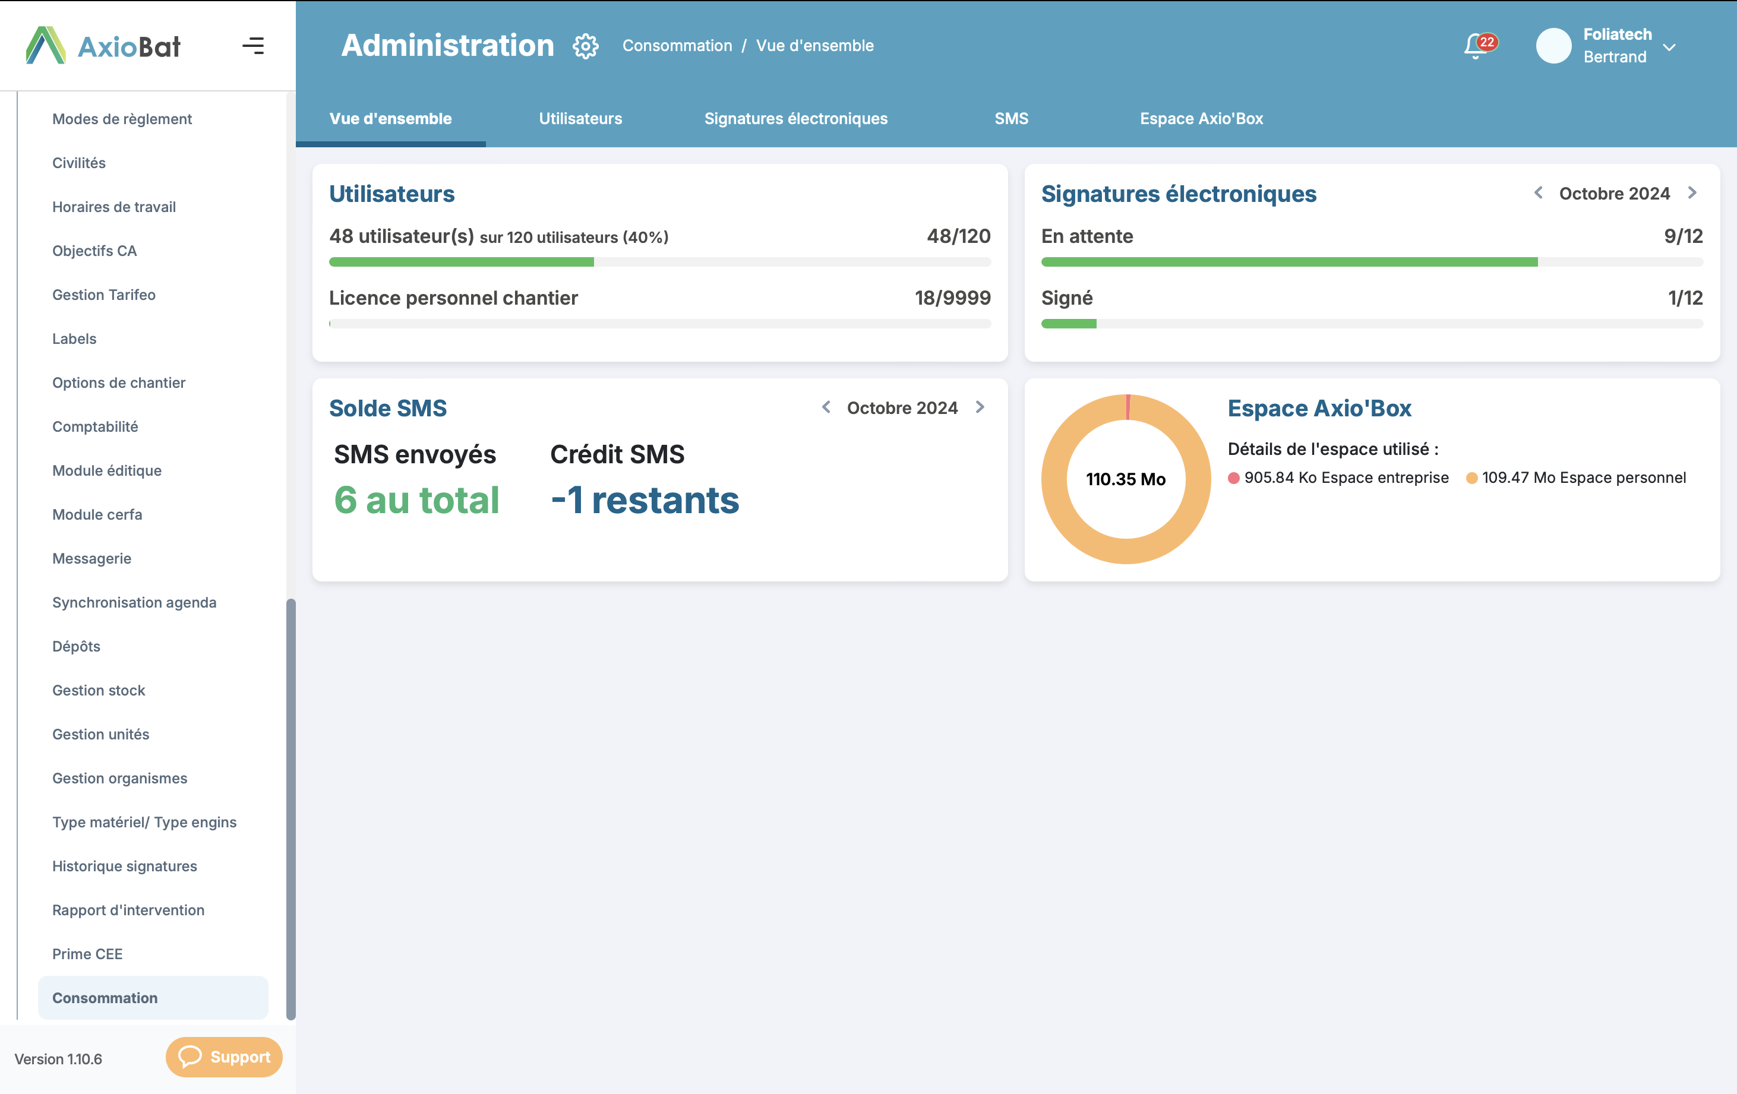The image size is (1737, 1094).
Task: Go to next month in Signatures électroniques
Action: (1692, 192)
